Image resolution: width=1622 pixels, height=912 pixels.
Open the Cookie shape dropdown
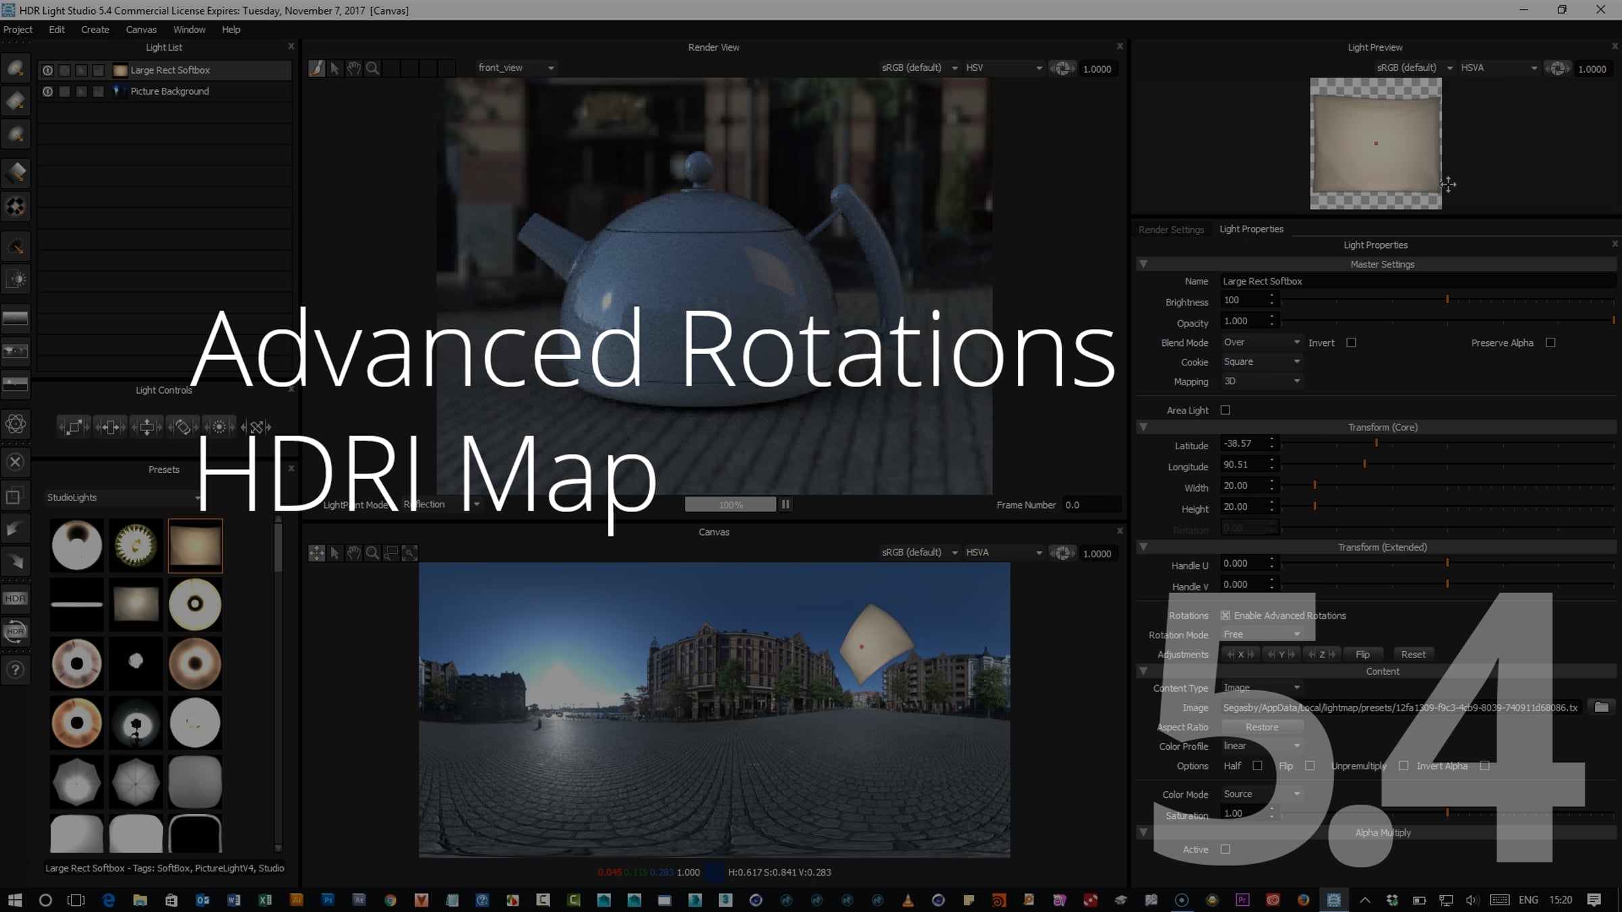1262,361
